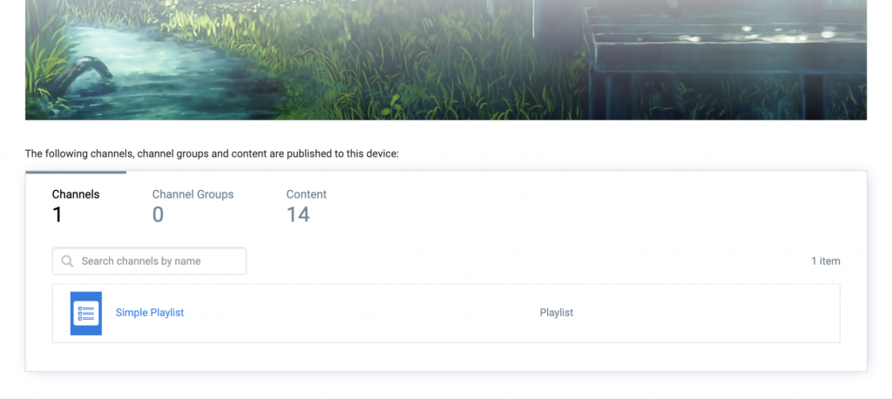This screenshot has width=892, height=399.
Task: Open the Simple Playlist link
Action: tap(150, 313)
